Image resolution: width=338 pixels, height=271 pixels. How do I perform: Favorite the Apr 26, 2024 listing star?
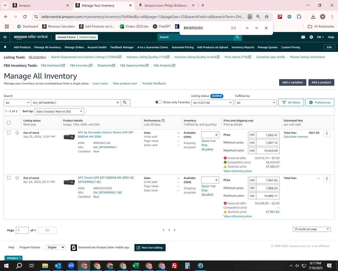click(x=17, y=178)
